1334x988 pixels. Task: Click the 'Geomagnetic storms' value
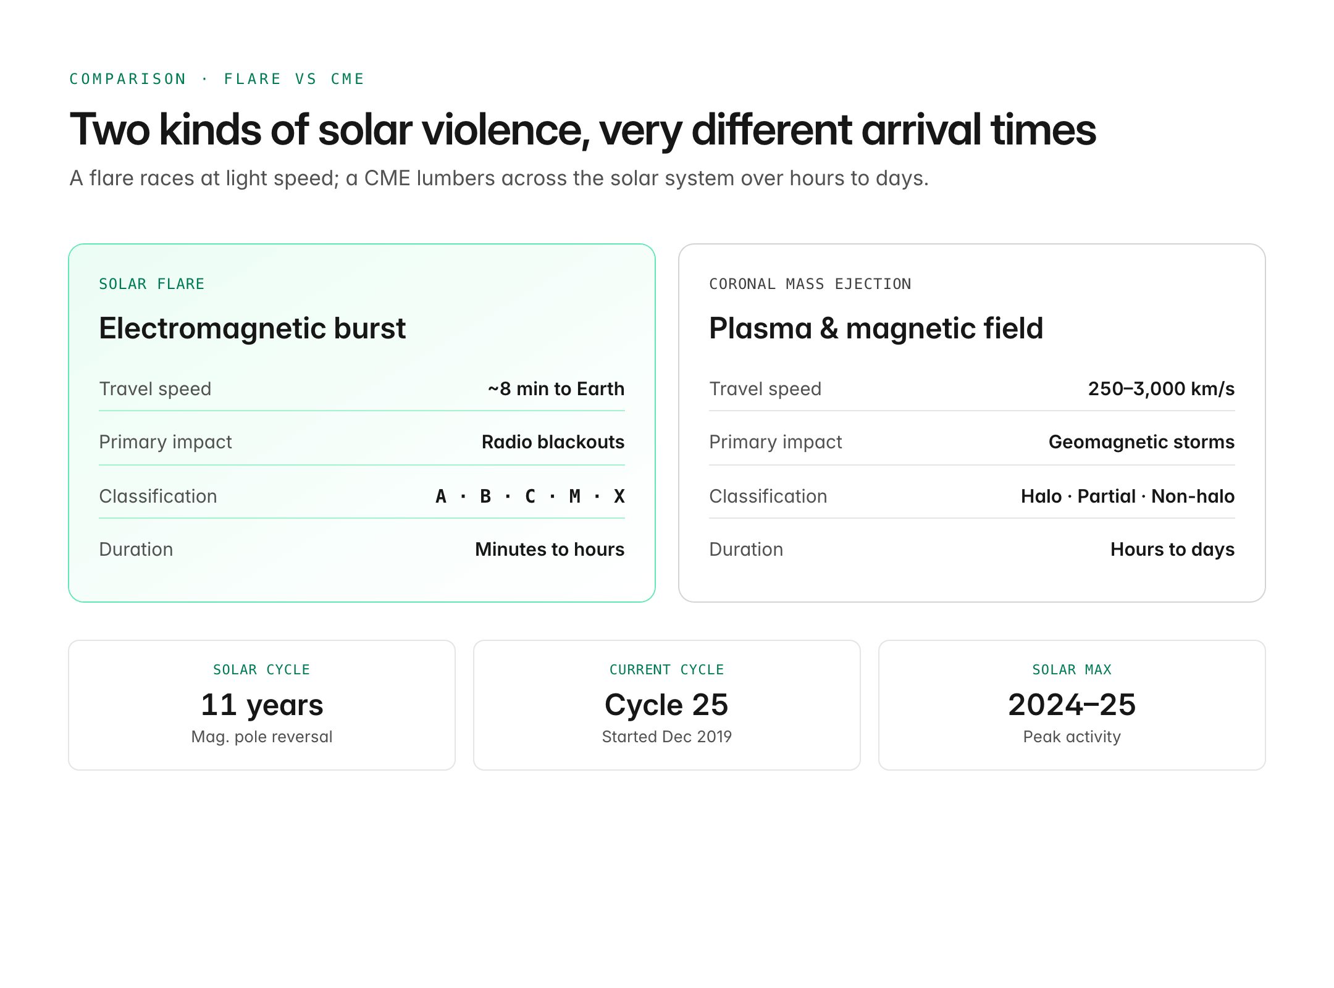tap(1141, 442)
